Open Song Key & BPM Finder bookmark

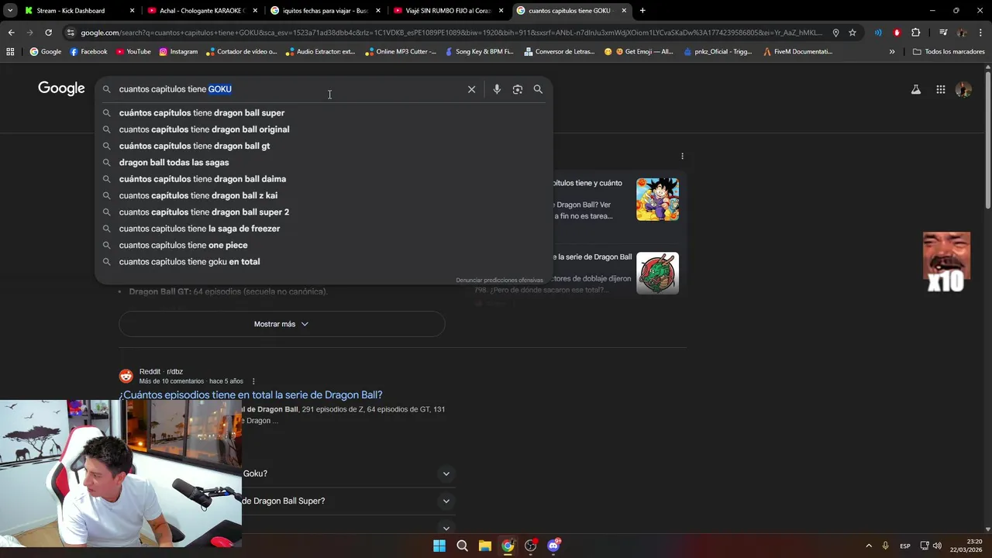[478, 51]
